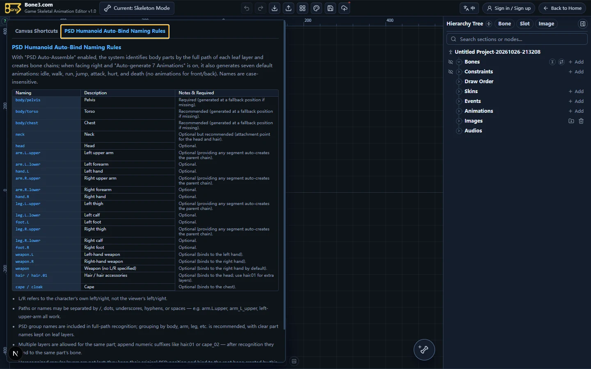Expand the Animations tree section

(459, 111)
